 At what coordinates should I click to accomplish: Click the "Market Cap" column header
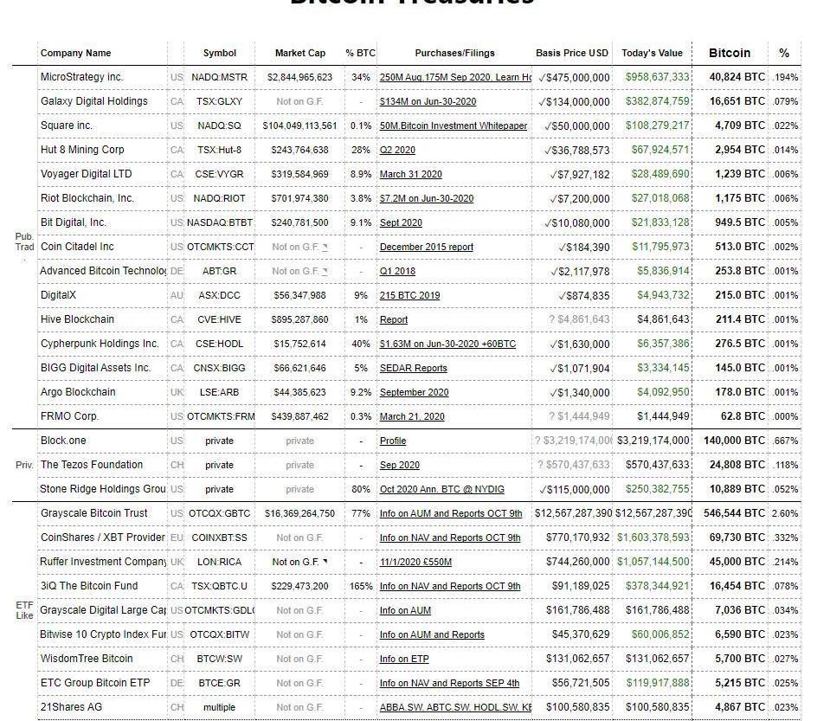pos(300,53)
